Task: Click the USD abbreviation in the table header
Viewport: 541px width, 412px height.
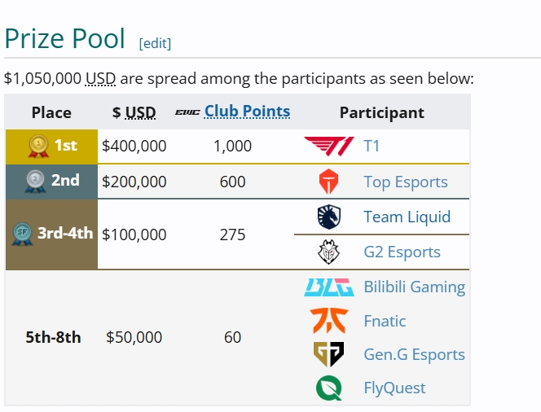Action: click(x=140, y=112)
